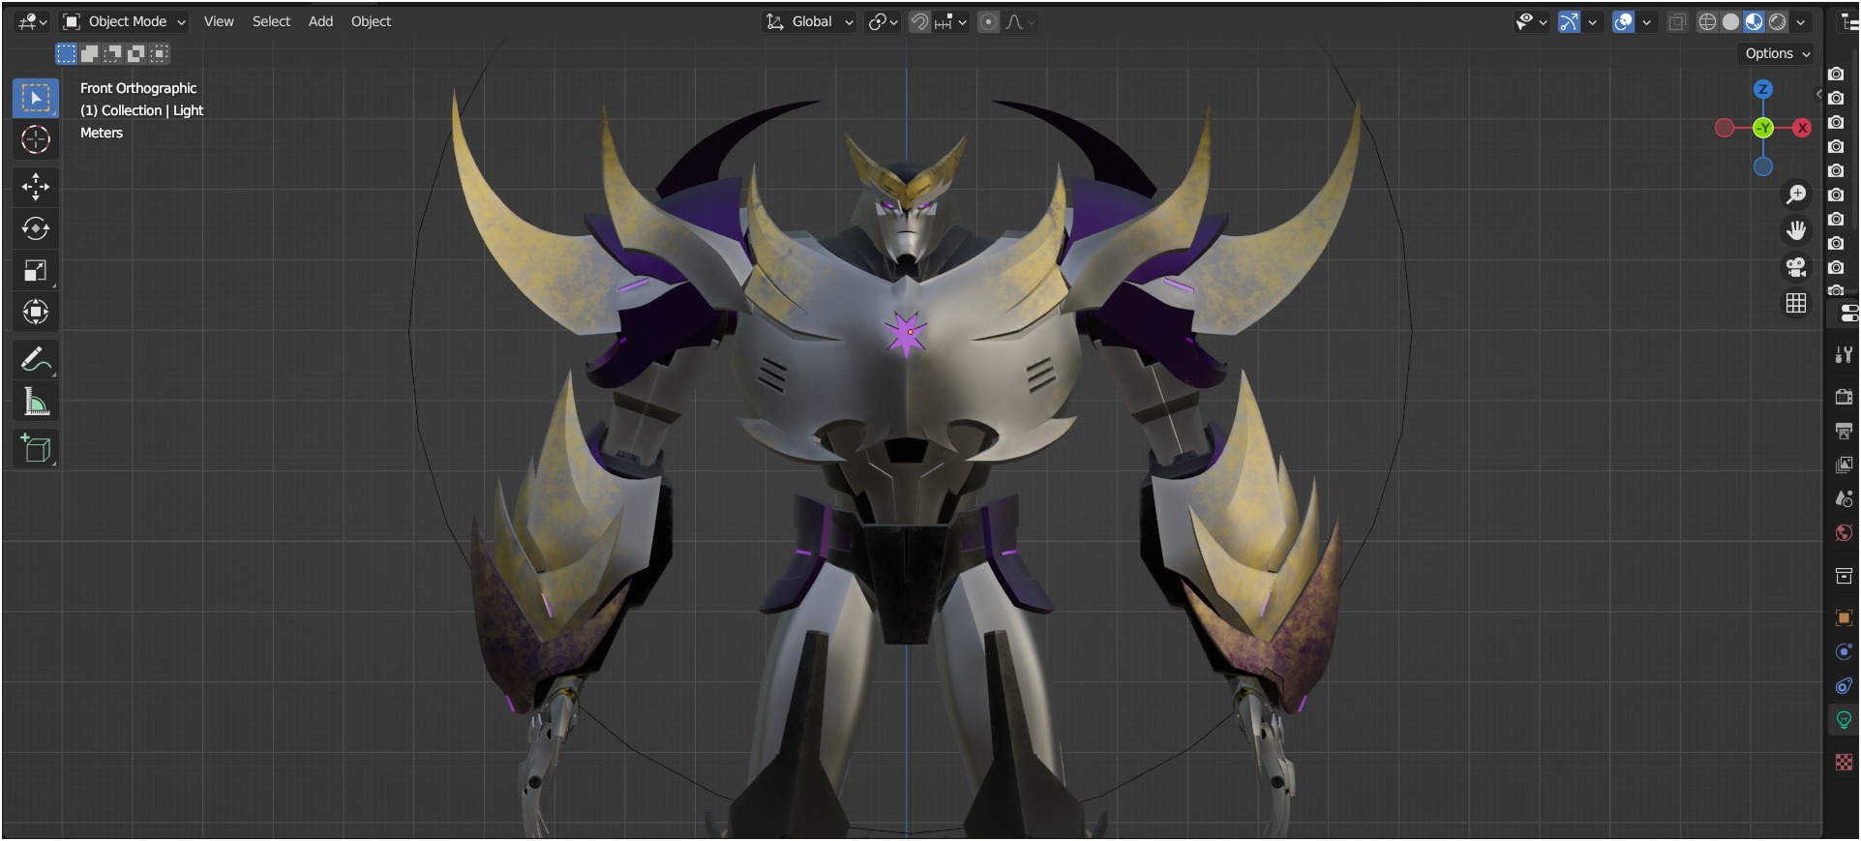Open proportional editing falloff dropdown
The height and width of the screenshot is (841, 1861).
point(1020,21)
